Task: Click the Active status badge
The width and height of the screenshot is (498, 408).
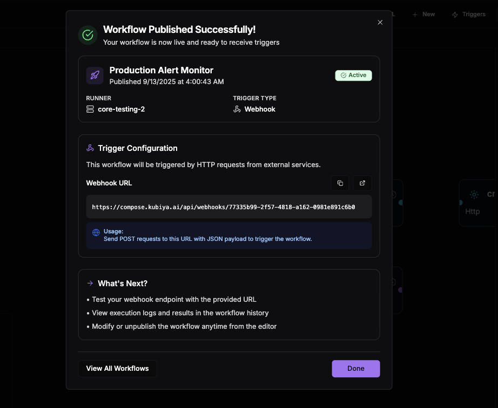Action: tap(353, 75)
